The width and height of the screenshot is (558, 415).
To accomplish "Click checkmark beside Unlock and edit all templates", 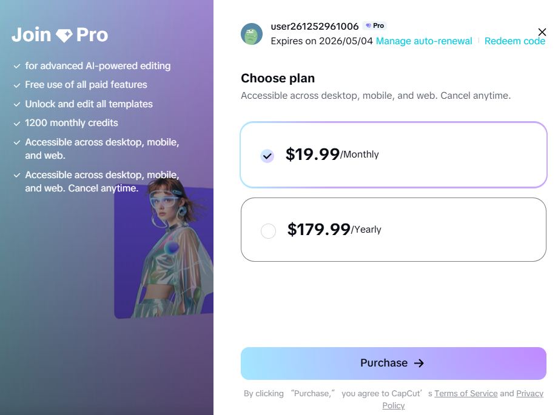I will tap(17, 104).
